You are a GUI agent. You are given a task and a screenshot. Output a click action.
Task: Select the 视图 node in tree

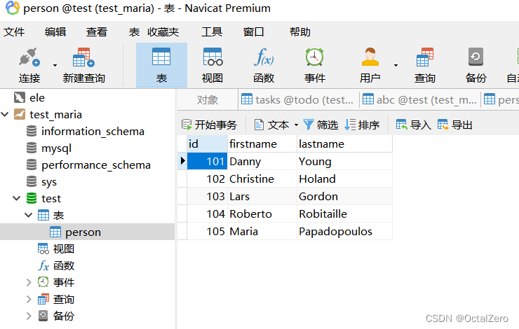pyautogui.click(x=64, y=249)
